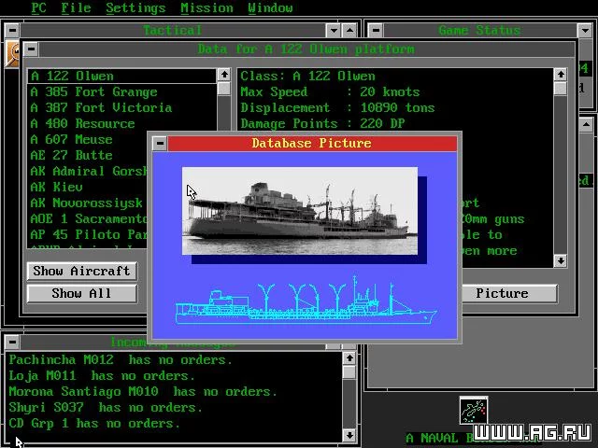Click the Displacement 10890 tons line
The height and width of the screenshot is (448, 598).
tap(337, 108)
